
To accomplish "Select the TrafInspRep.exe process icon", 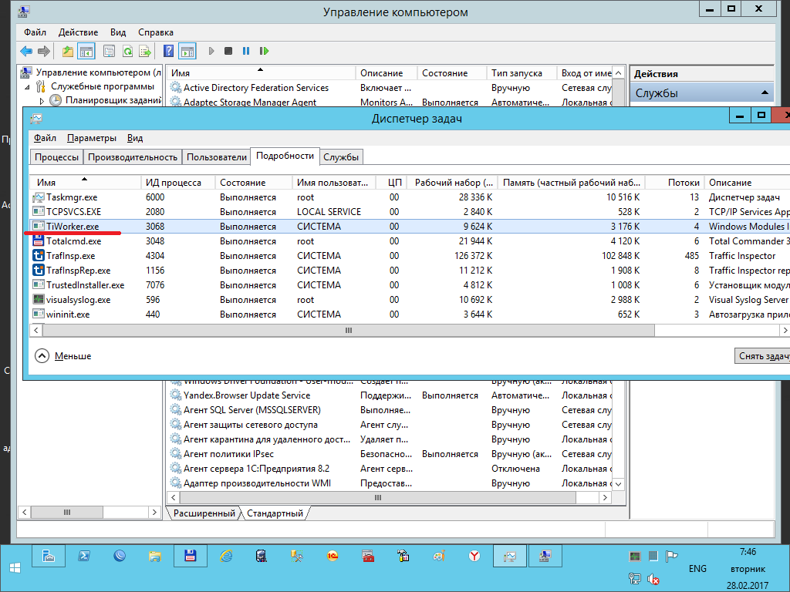I will pyautogui.click(x=39, y=271).
